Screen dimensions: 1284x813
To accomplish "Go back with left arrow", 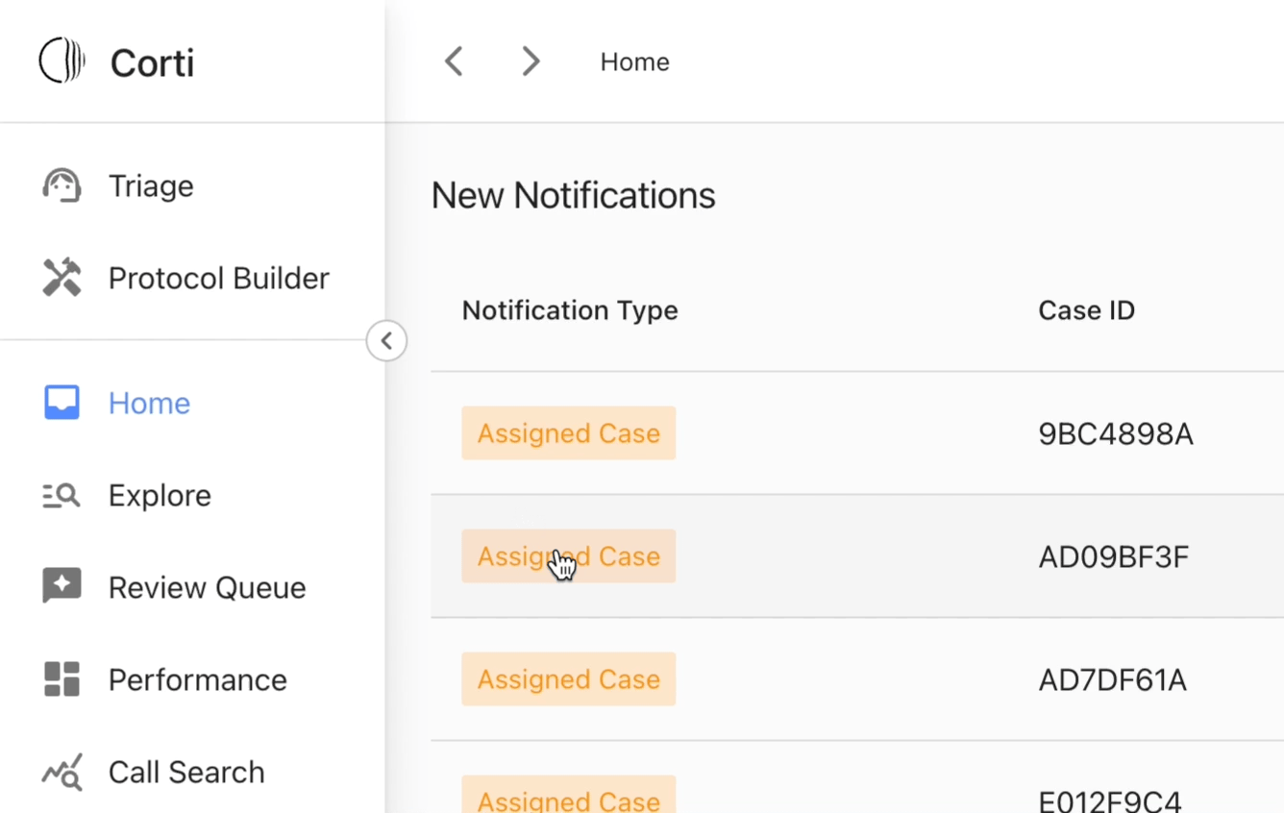I will (x=454, y=62).
